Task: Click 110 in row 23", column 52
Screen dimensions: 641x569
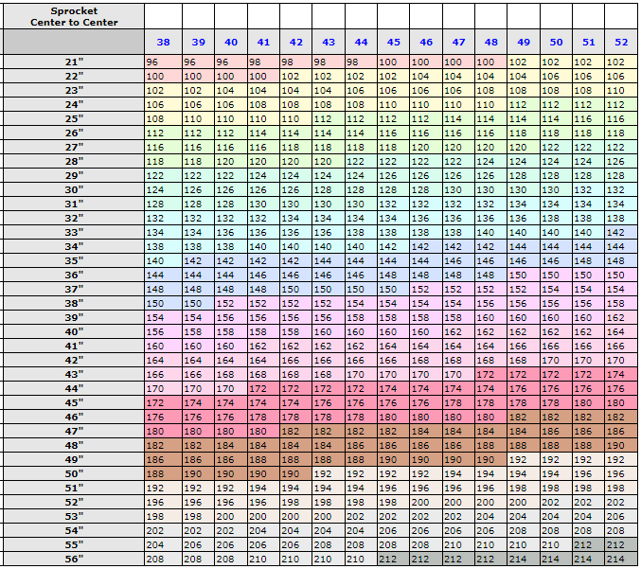Action: 621,90
